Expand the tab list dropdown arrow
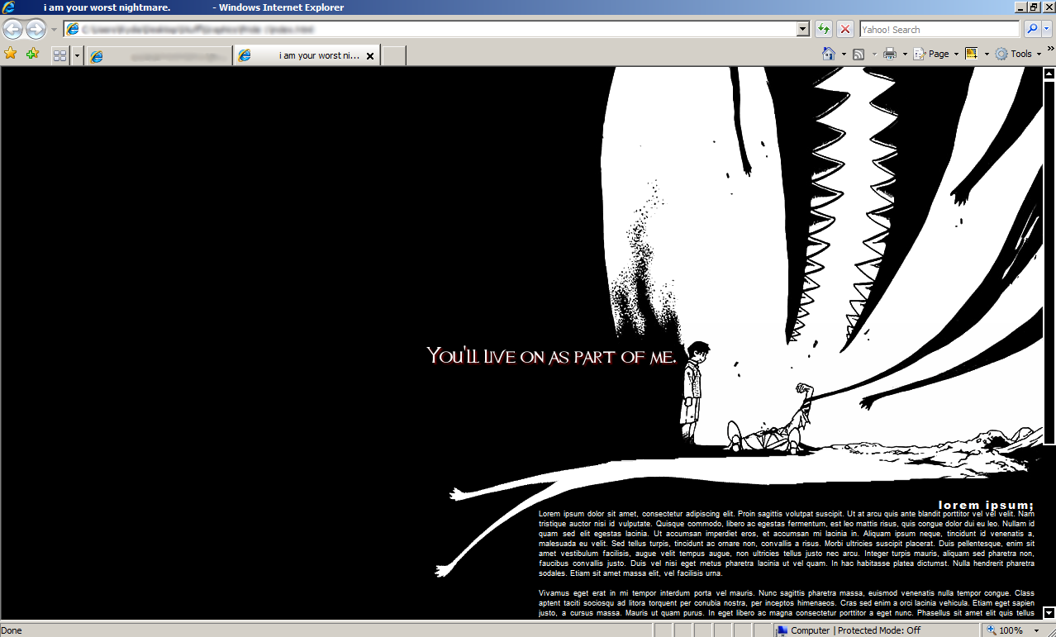The height and width of the screenshot is (637, 1056). [x=78, y=55]
